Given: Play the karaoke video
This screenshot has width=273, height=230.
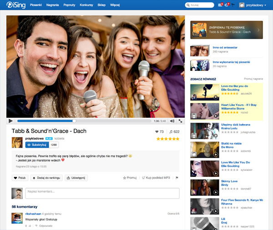Looking at the screenshot, I should 10,121.
